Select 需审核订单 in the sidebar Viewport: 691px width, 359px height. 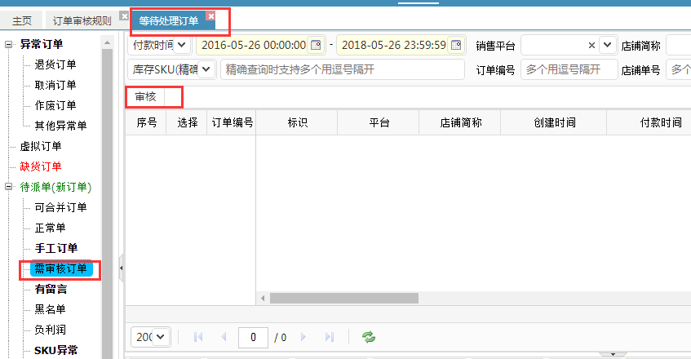[61, 268]
